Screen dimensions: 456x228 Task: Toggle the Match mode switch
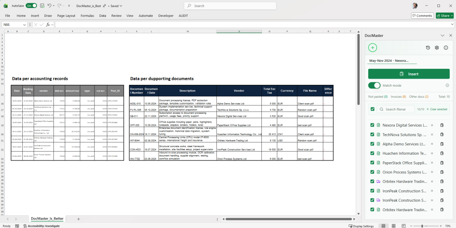[374, 86]
